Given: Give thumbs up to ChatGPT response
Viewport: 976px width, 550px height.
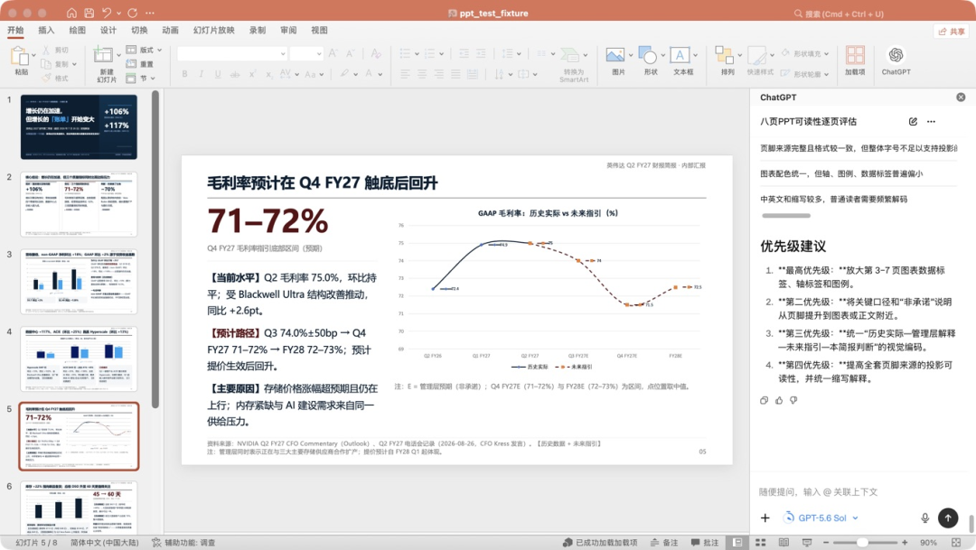Looking at the screenshot, I should tap(779, 400).
